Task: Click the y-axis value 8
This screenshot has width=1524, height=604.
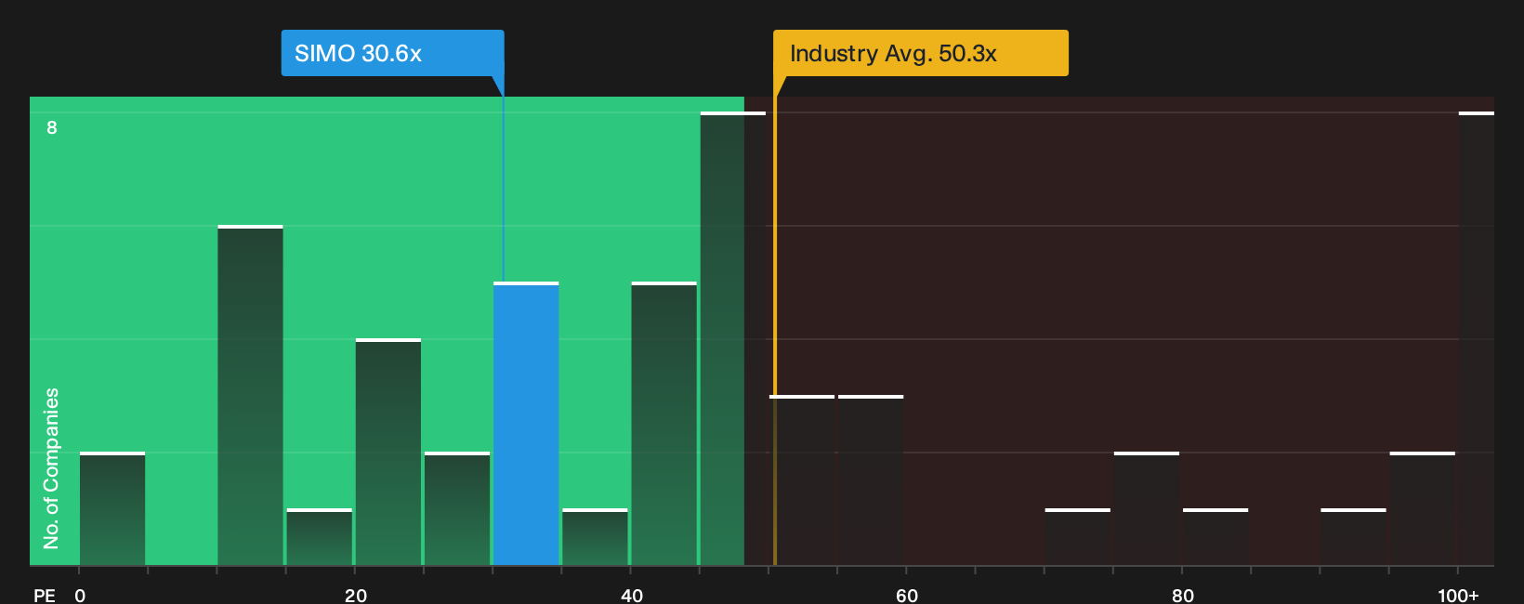Action: pos(52,127)
